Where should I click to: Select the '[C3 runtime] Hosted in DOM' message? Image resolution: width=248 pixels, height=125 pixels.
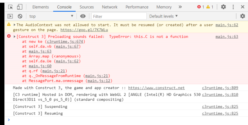point(107,97)
